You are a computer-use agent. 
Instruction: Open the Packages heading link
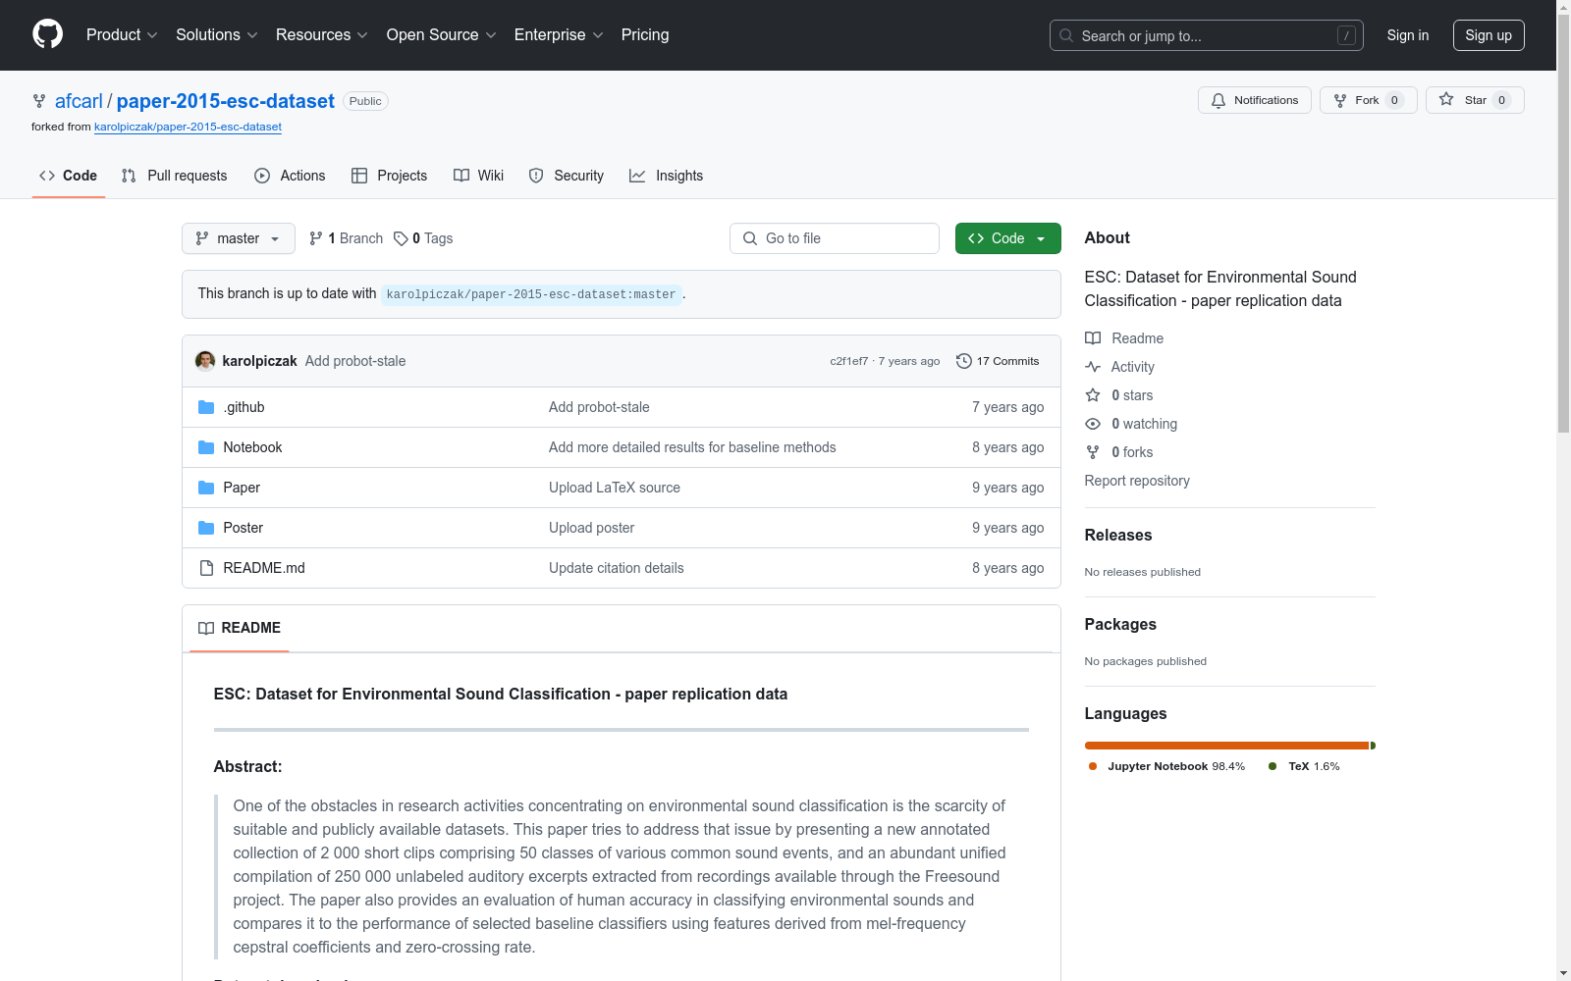tap(1120, 624)
